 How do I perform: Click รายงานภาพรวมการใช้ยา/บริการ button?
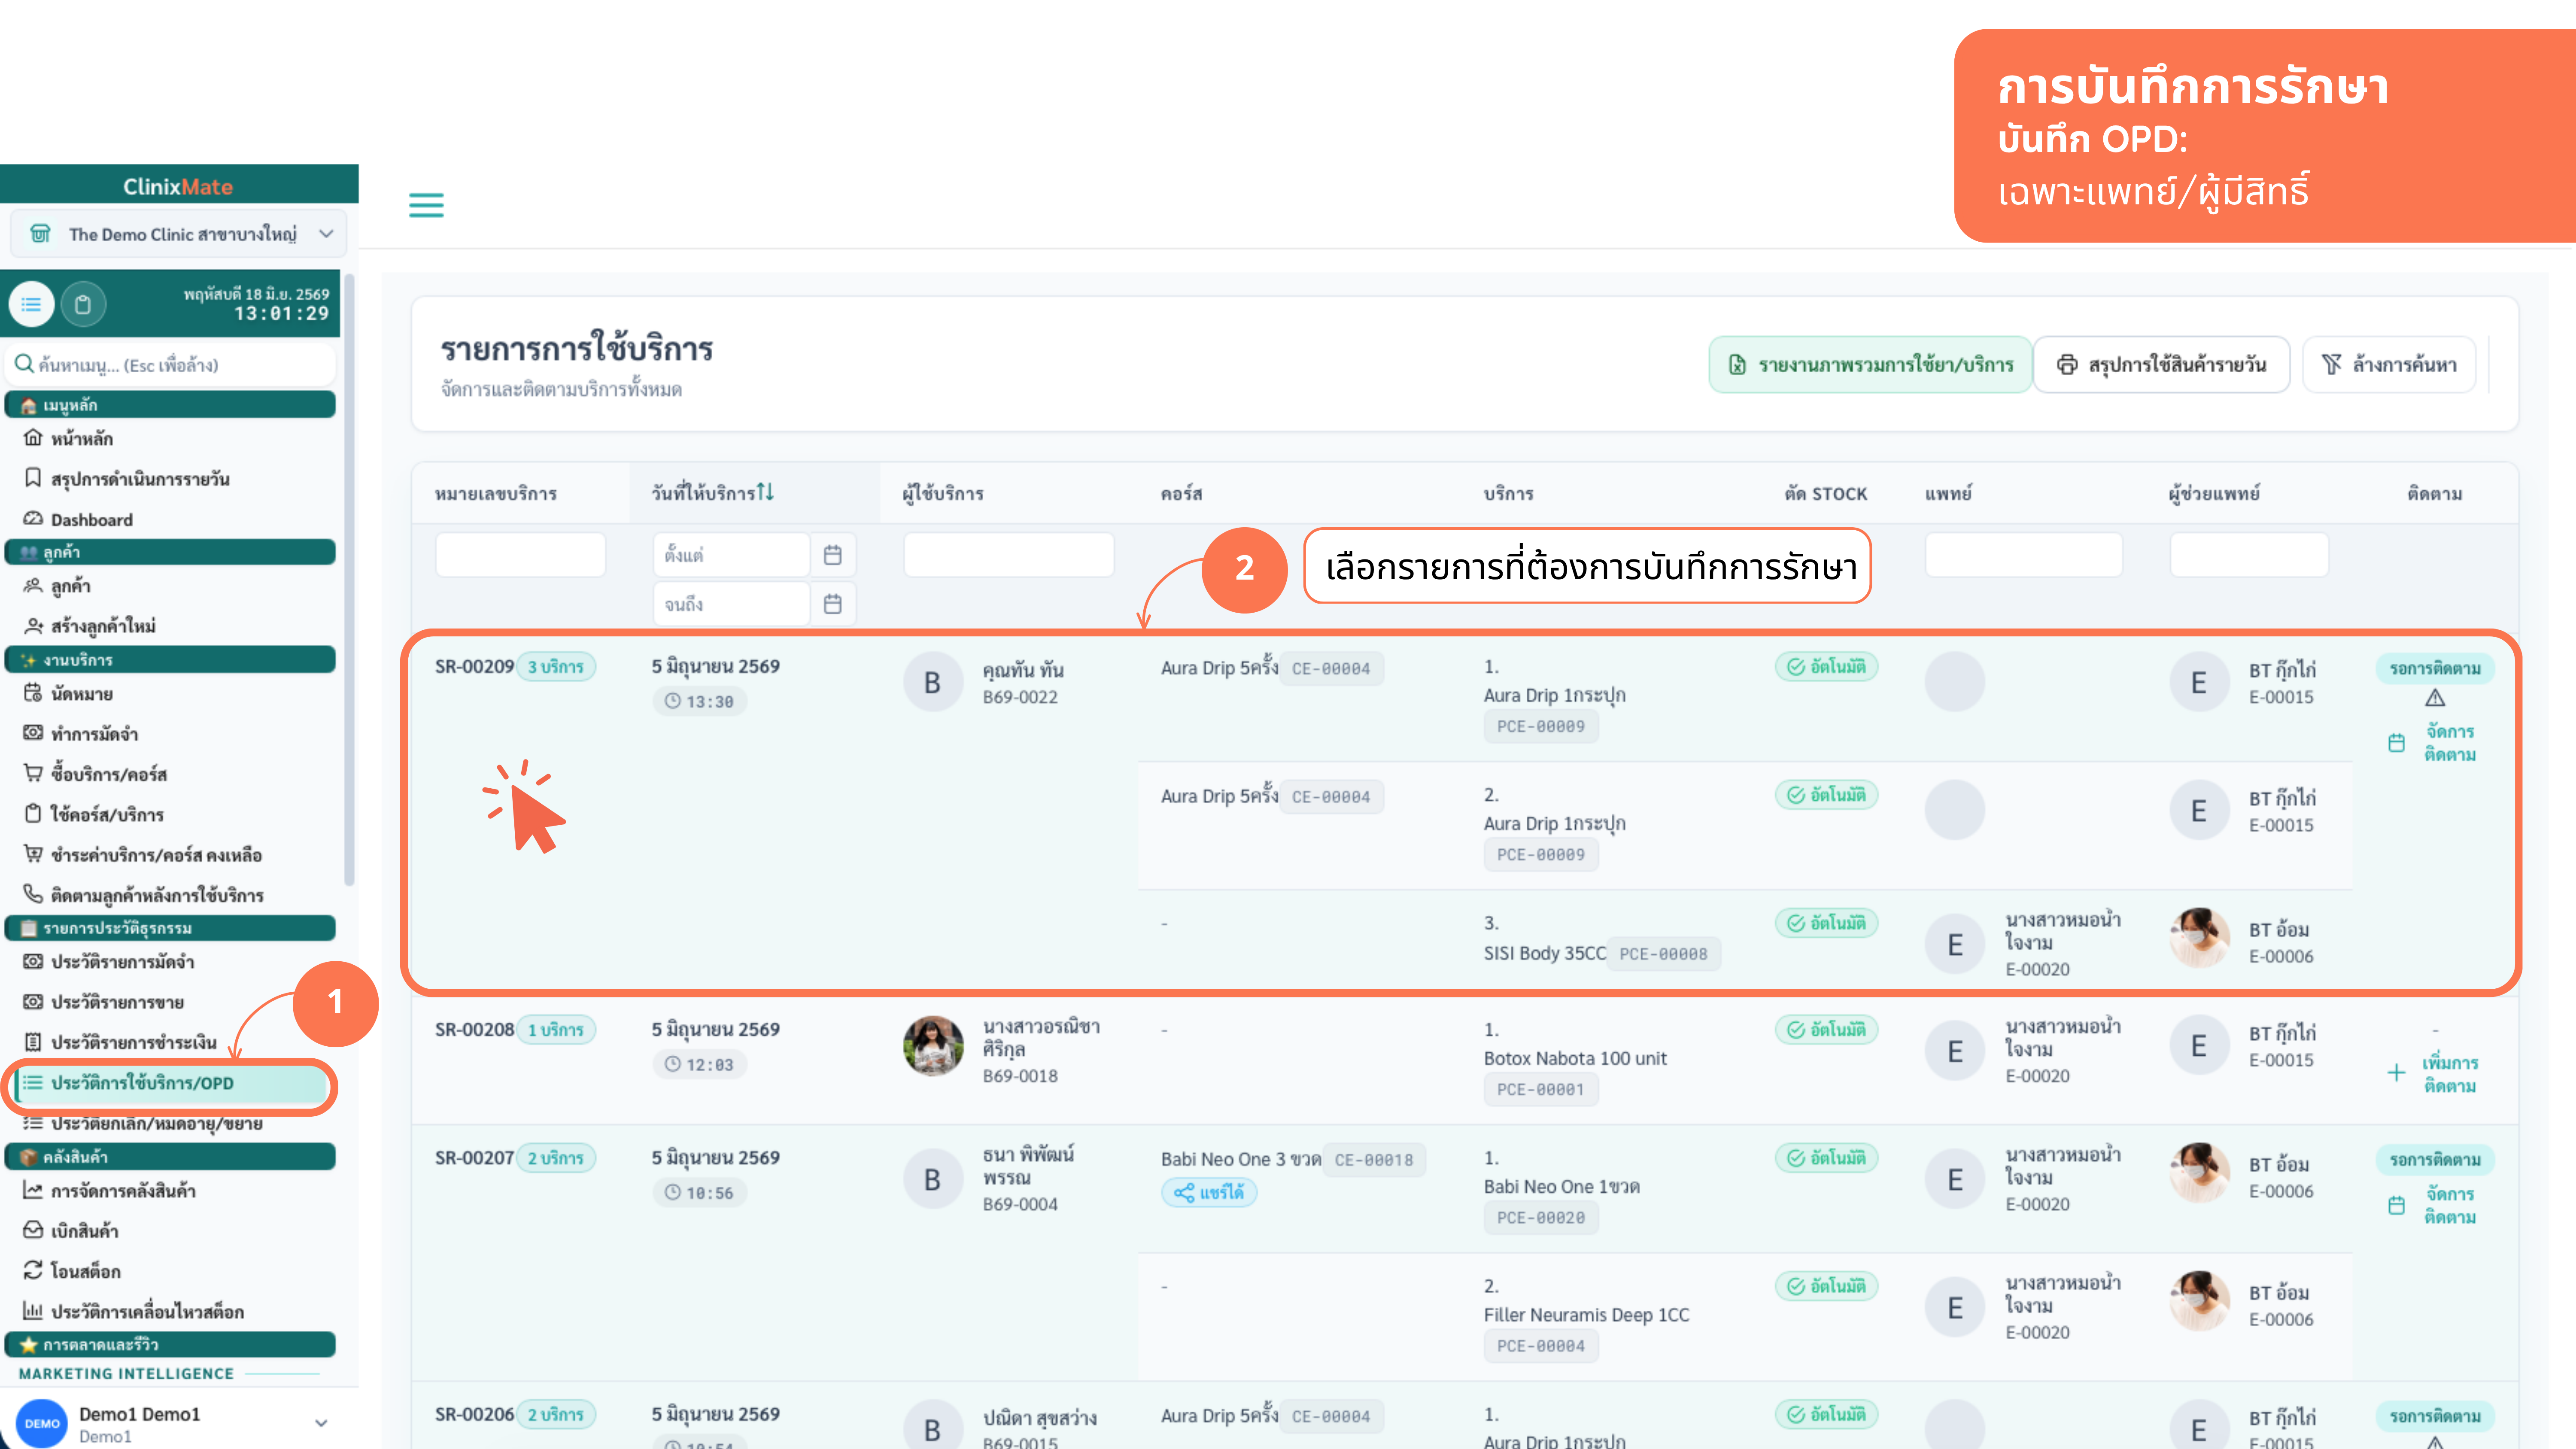[x=1870, y=365]
